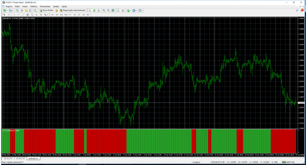Viewport: 306px width, 165px height.
Task: Open the Market Watch panel icon
Action: click(x=17, y=11)
